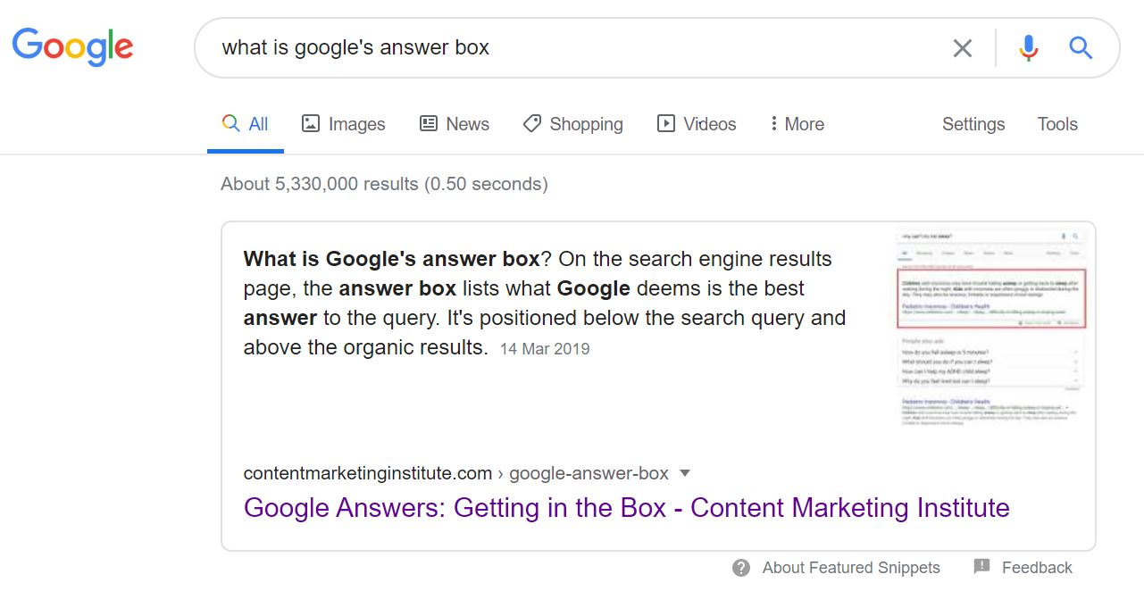Click the Images tab icon
This screenshot has width=1144, height=591.
pos(311,124)
